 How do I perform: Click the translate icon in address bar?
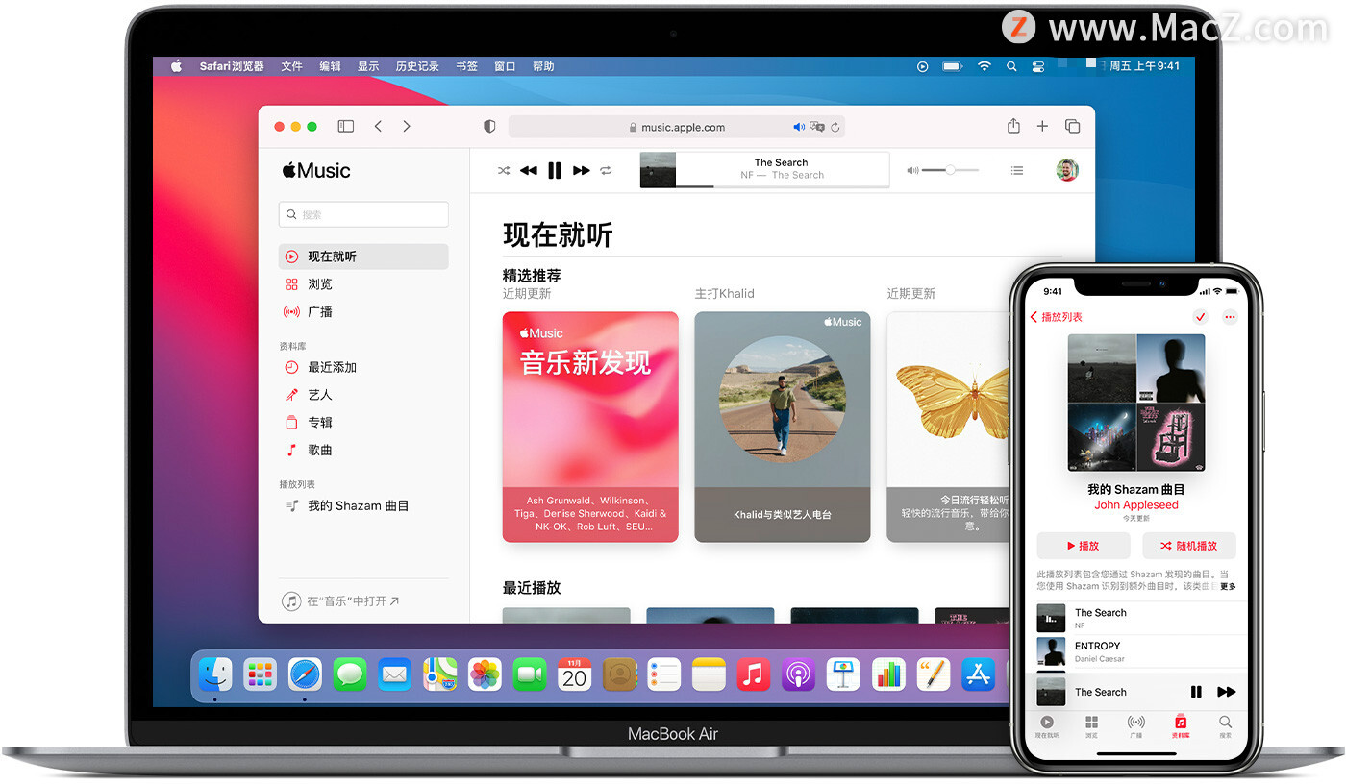(x=817, y=127)
